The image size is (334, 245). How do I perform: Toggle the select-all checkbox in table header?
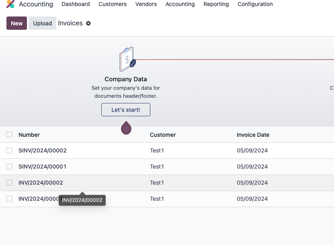[x=9, y=134]
